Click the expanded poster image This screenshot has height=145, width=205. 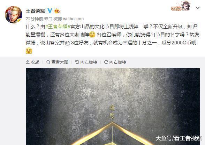click(x=113, y=106)
